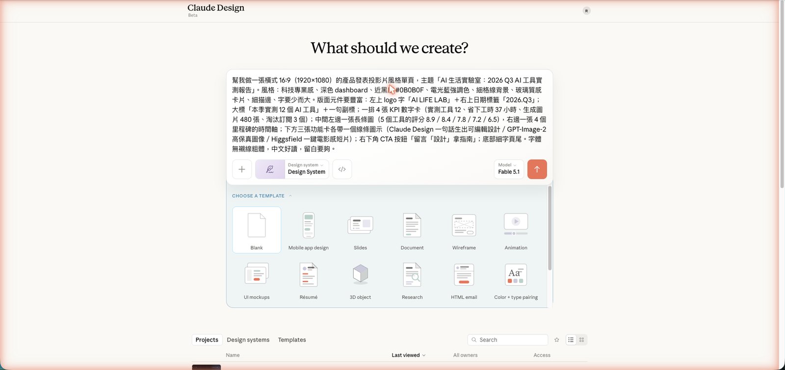This screenshot has width=785, height=370.
Task: Click the Claude Design logo
Action: [216, 8]
